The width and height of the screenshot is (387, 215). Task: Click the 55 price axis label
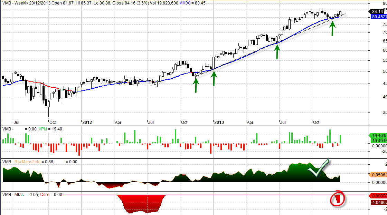tap(385, 60)
